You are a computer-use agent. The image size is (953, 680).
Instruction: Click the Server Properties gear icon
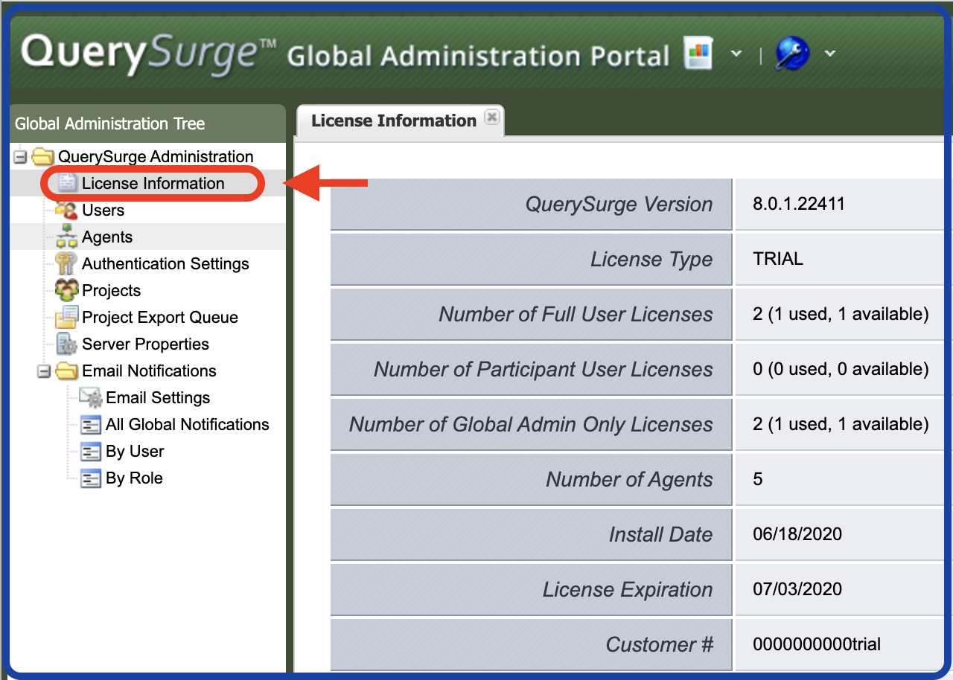click(x=67, y=344)
